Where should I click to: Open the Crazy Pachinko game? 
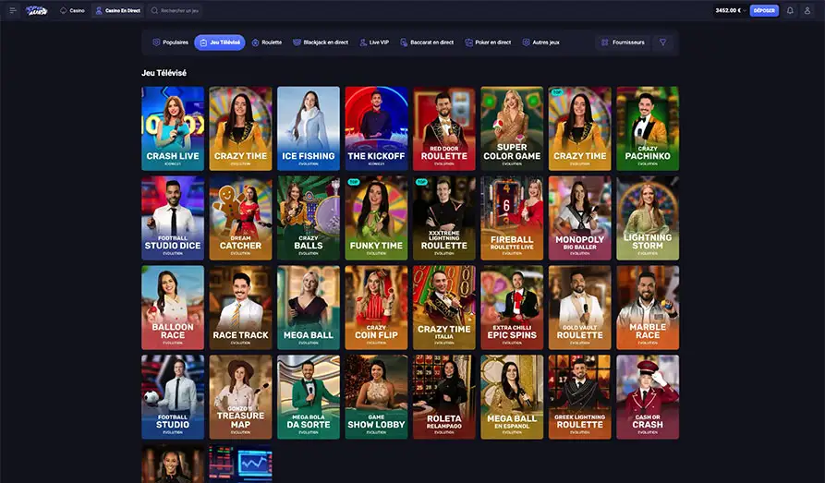(648, 128)
